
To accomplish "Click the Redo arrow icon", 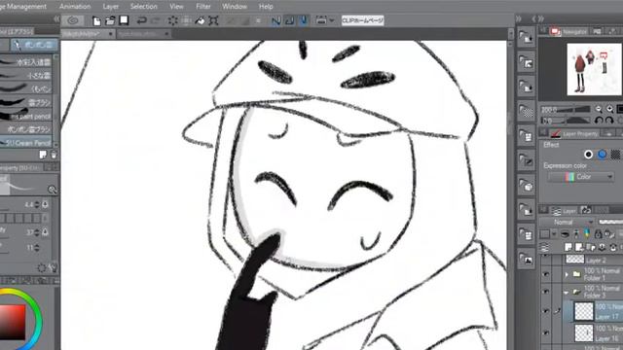I will tap(156, 20).
